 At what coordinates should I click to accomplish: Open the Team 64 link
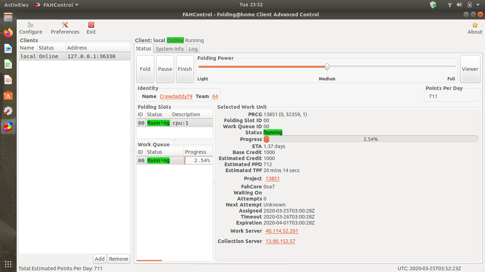[x=215, y=96]
